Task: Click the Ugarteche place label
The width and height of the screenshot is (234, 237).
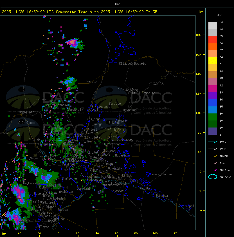Action: (69, 178)
